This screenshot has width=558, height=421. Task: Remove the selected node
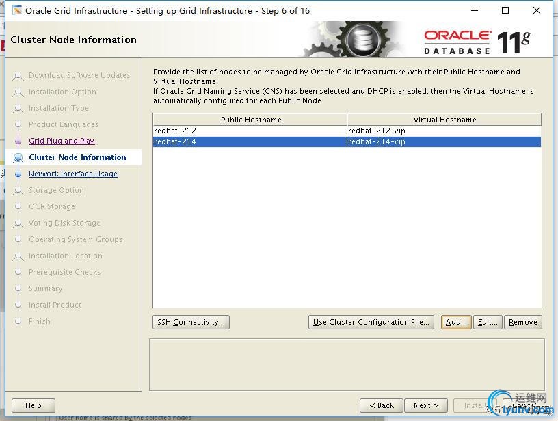[522, 322]
